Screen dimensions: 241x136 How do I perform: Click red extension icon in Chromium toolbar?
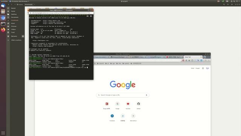[x=183, y=60]
